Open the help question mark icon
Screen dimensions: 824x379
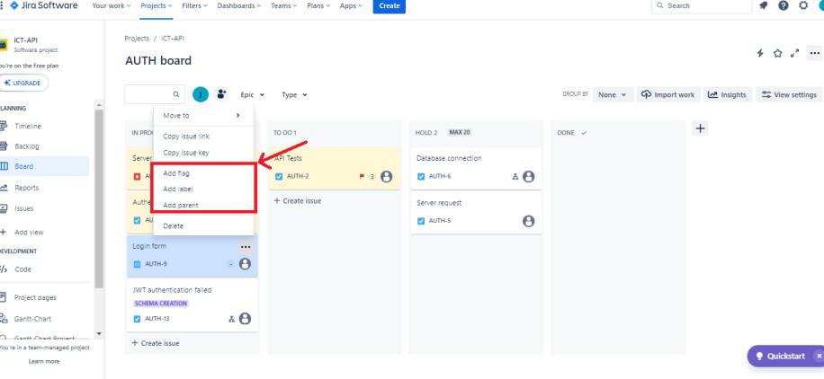click(783, 5)
